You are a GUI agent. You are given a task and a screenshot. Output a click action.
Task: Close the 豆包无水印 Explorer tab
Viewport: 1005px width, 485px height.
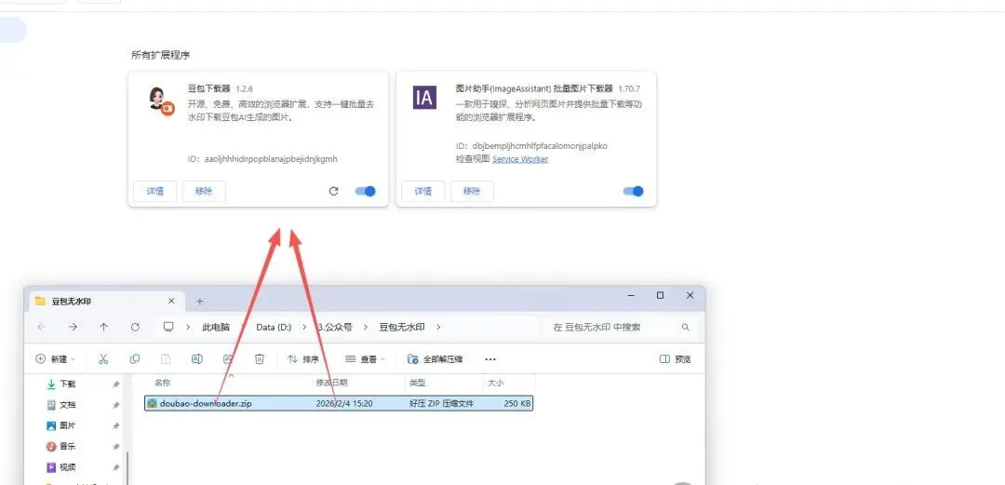171,301
